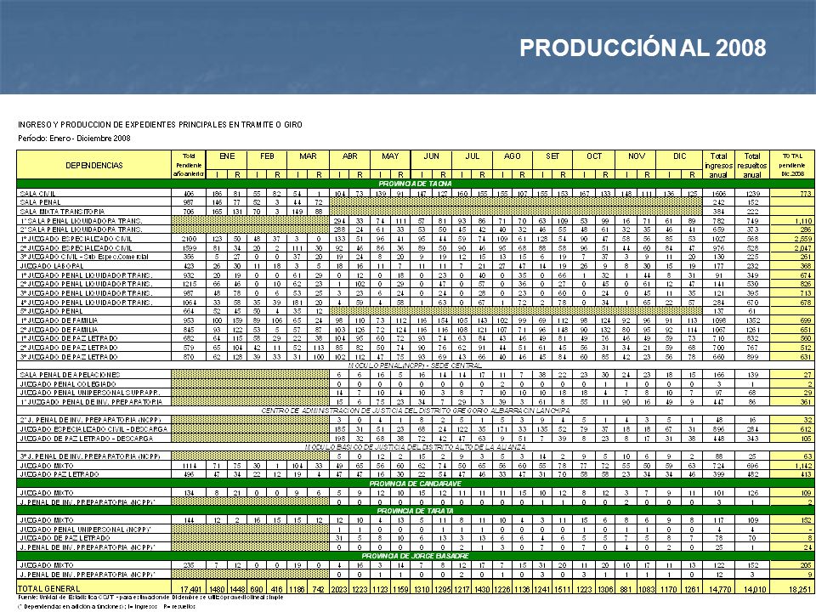Click the "CENTRO DE ADMINISTRACION DE JUSTICIA" heading
Viewport: 816px width, 612px height.
pos(416,411)
